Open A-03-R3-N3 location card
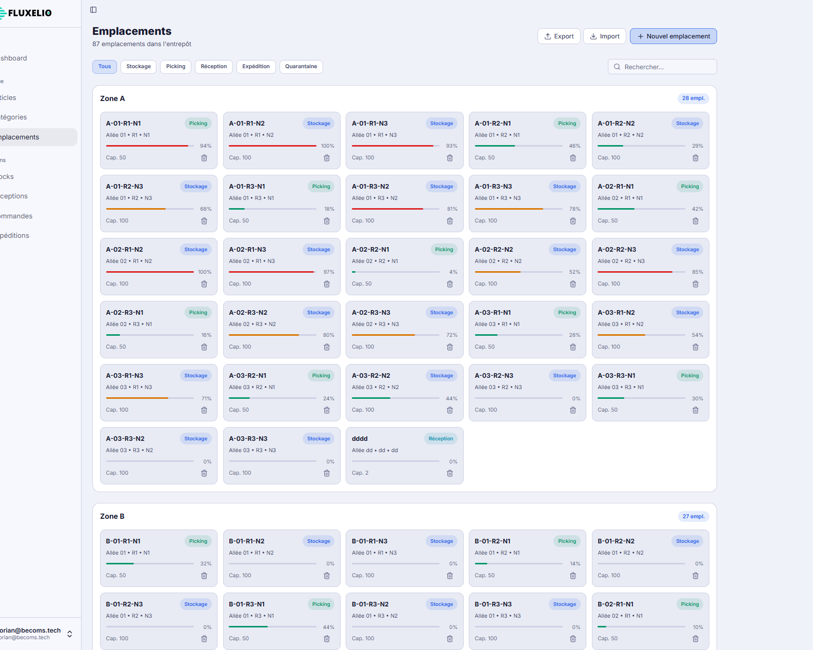Viewport: 813px width, 650px height. pyautogui.click(x=282, y=456)
